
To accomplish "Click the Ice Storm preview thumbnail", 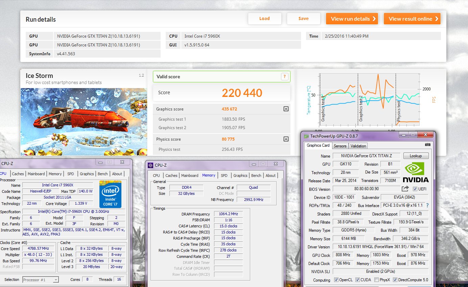I will tap(84, 122).
